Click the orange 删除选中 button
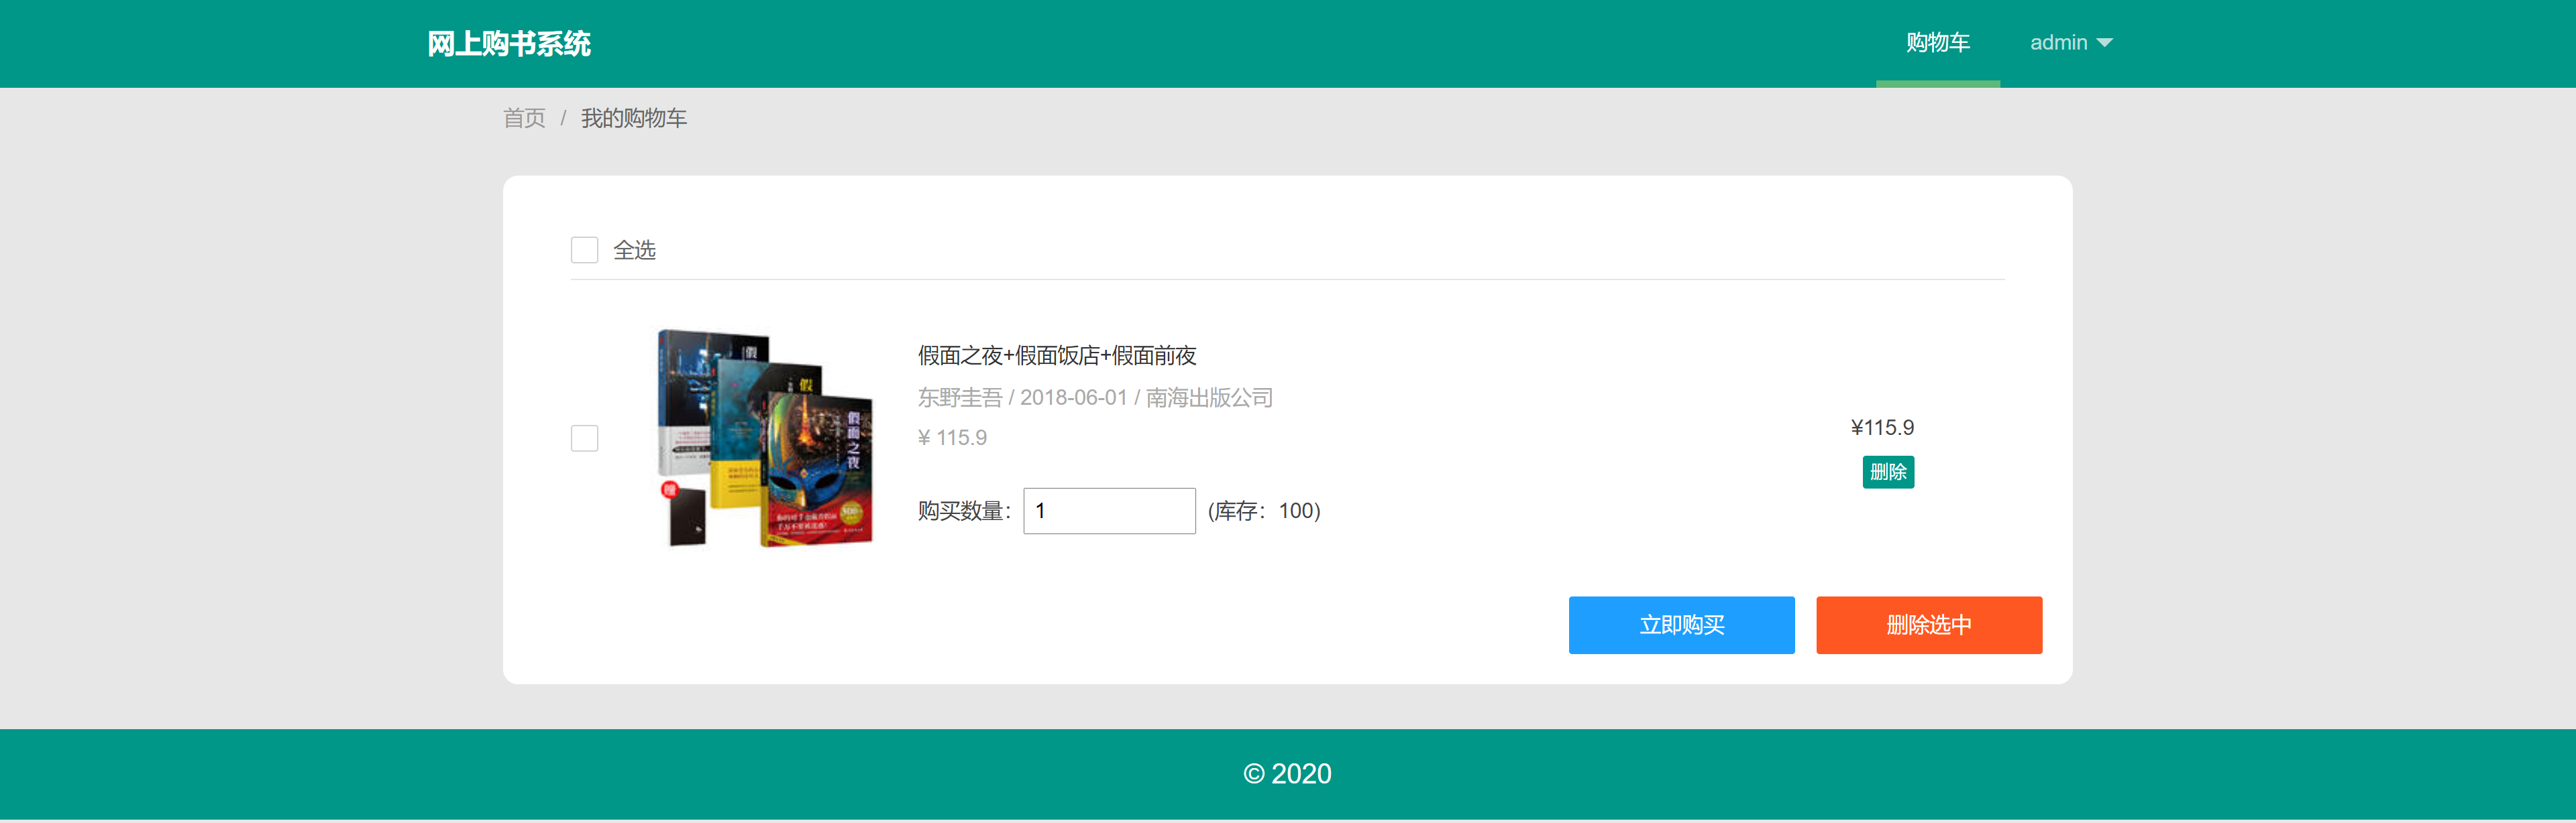This screenshot has height=823, width=2576. (1928, 625)
